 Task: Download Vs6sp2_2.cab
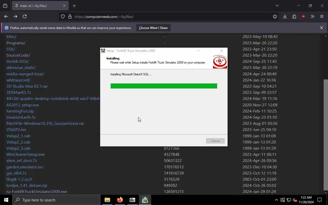[18, 142]
